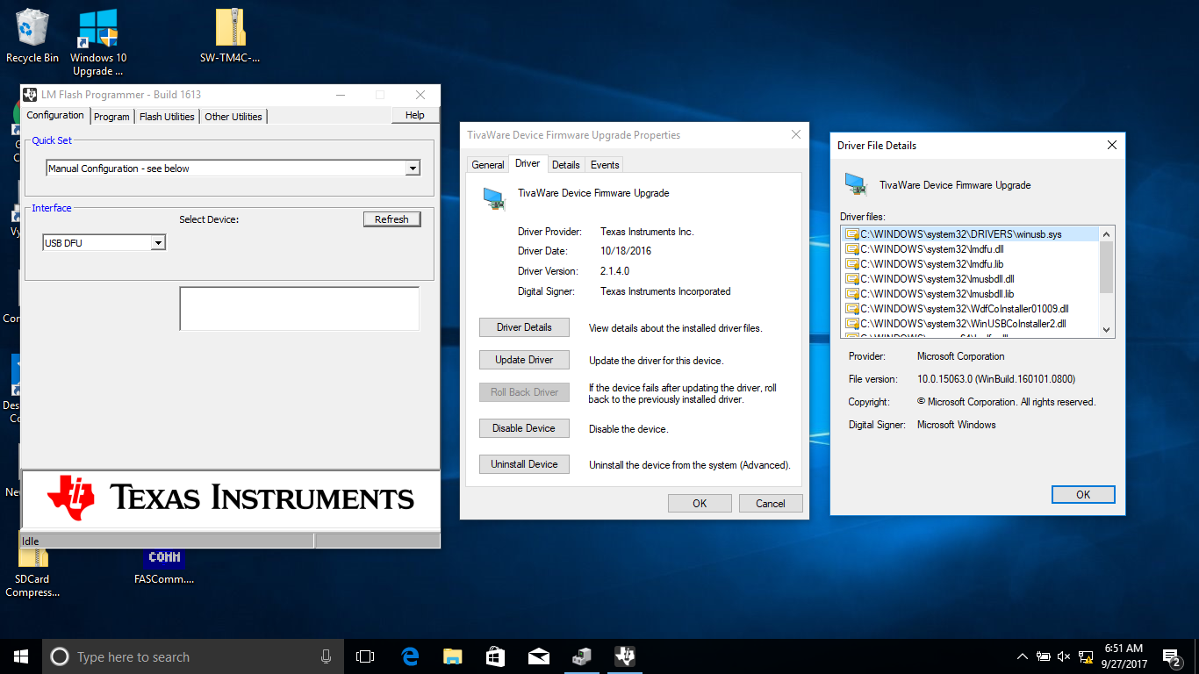Click the driver version value '2.1.4.0'
1199x674 pixels.
coord(614,272)
